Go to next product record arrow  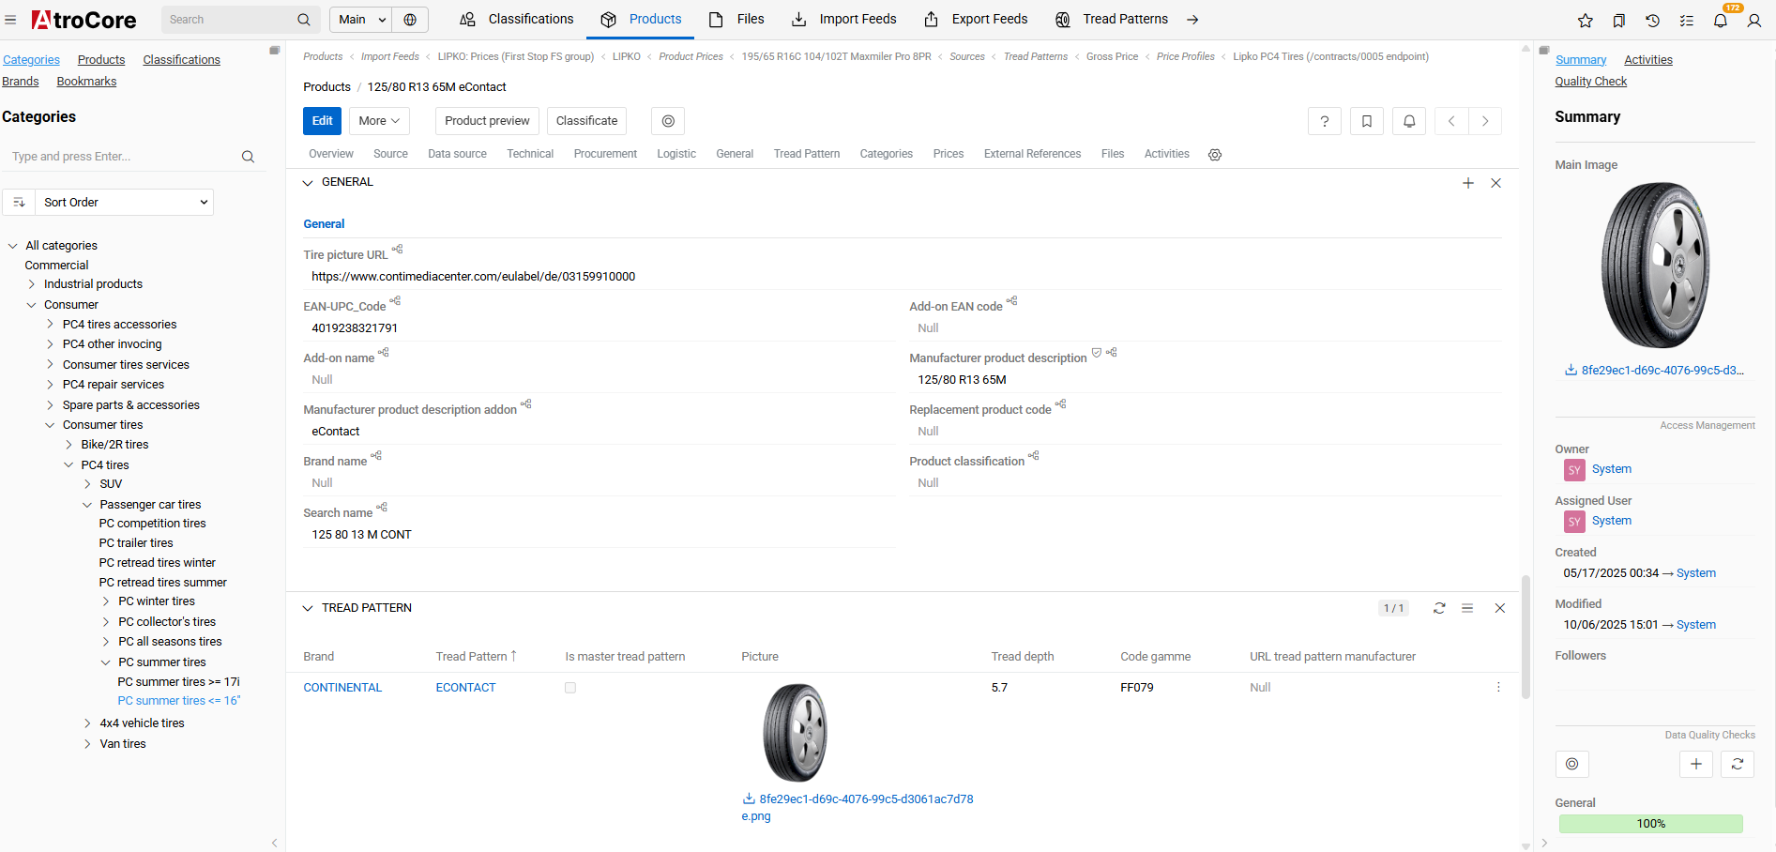[x=1485, y=121]
